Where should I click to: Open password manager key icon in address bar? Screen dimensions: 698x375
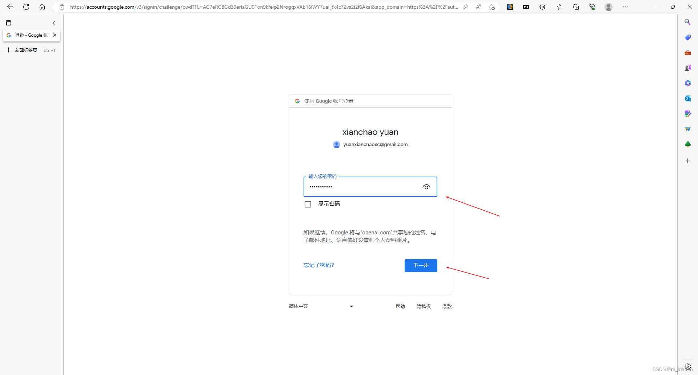pos(465,7)
